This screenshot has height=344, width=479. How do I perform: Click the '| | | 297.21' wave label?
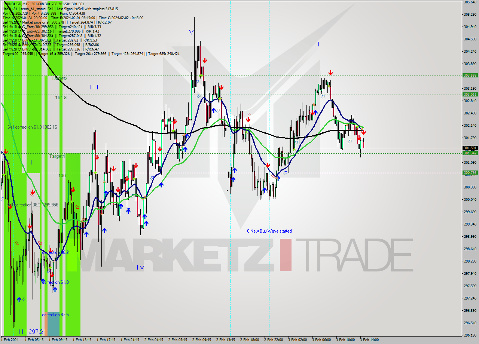coord(32,332)
